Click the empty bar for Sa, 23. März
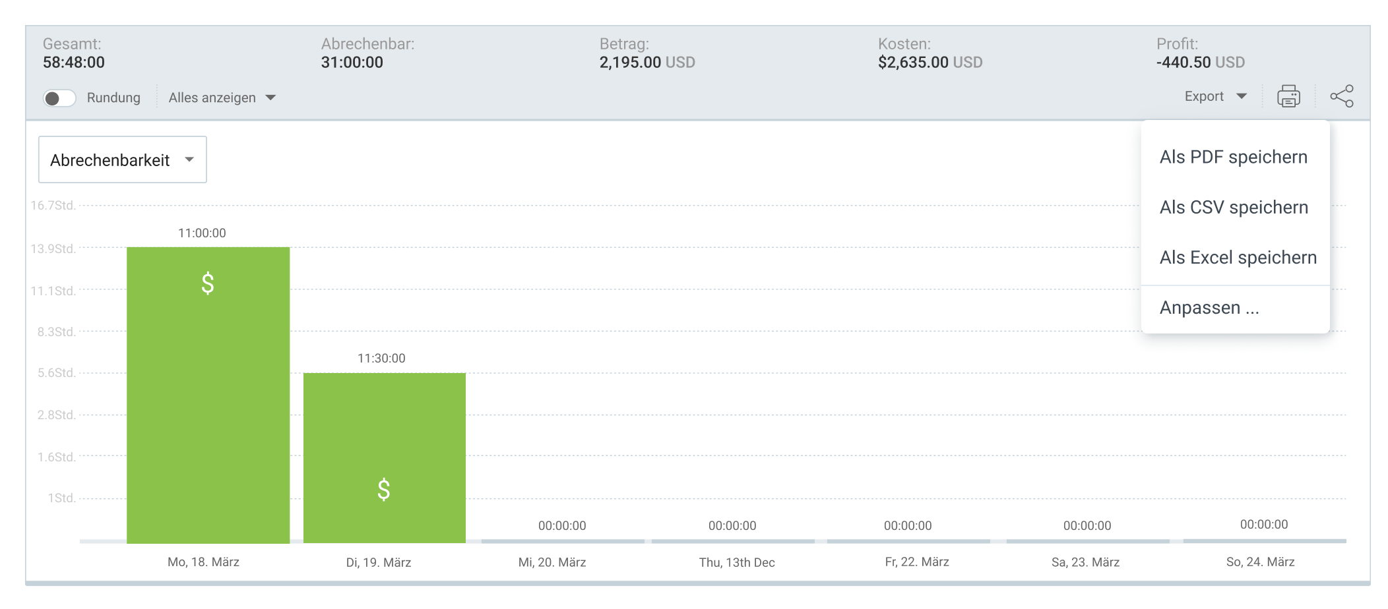This screenshot has height=609, width=1388. coord(1087,540)
